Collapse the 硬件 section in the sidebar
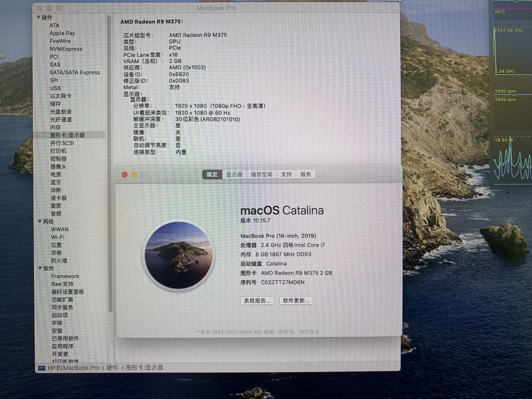The width and height of the screenshot is (532, 399). 39,17
